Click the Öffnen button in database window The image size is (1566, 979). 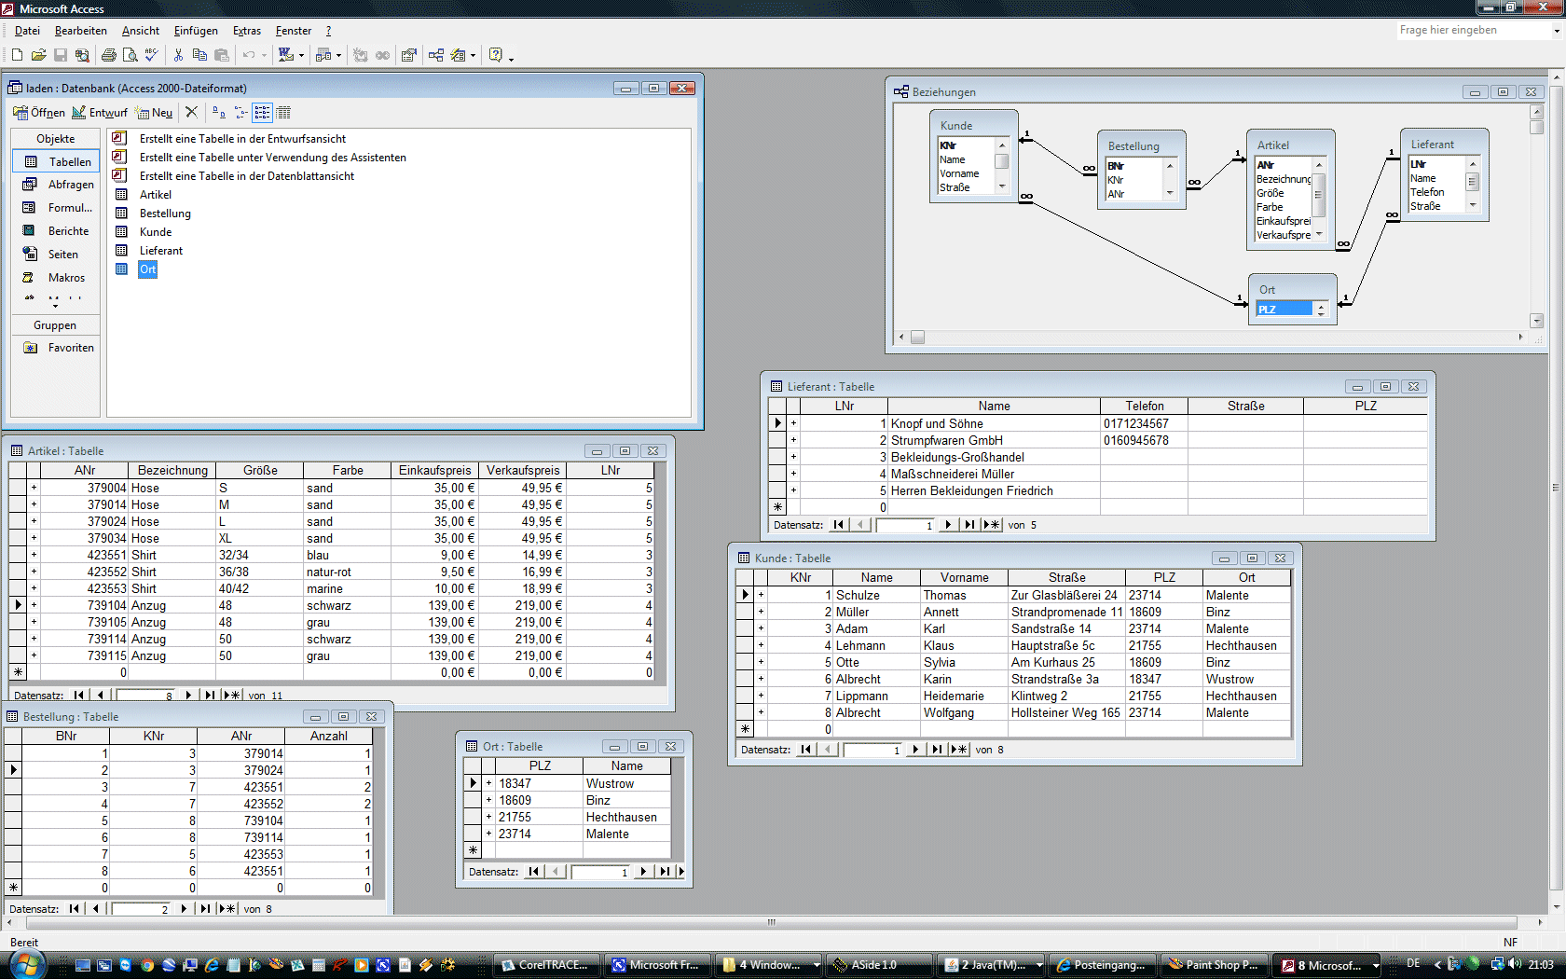(x=39, y=112)
